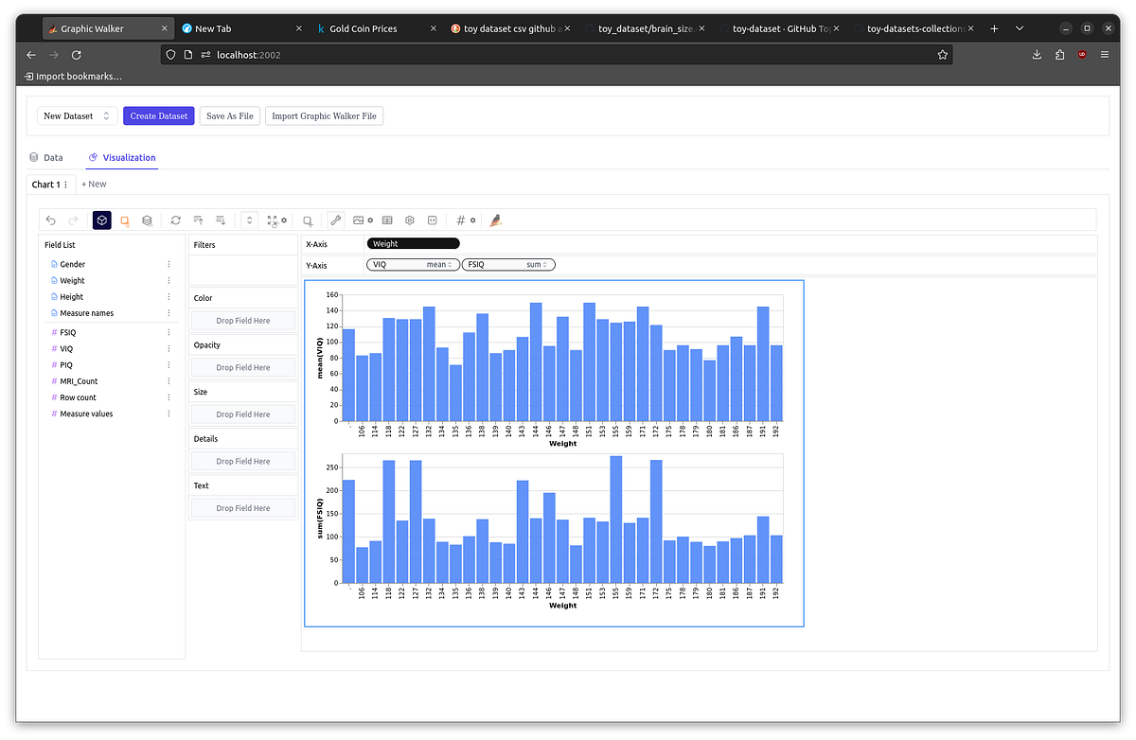Switch to Gold Coin Prices browser tab

point(364,29)
